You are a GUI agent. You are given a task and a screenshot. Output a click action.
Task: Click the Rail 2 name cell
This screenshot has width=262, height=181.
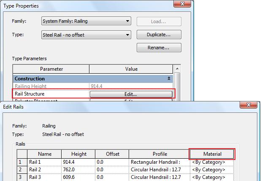(44, 170)
